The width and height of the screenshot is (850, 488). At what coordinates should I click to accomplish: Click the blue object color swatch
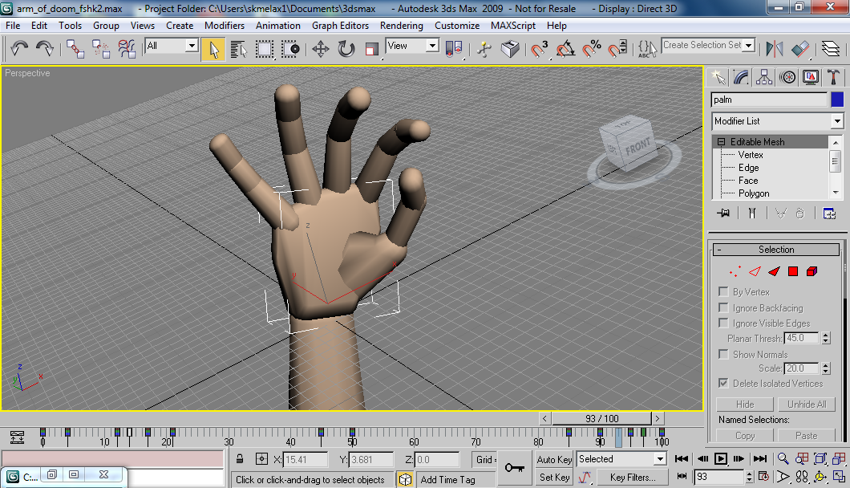click(837, 100)
